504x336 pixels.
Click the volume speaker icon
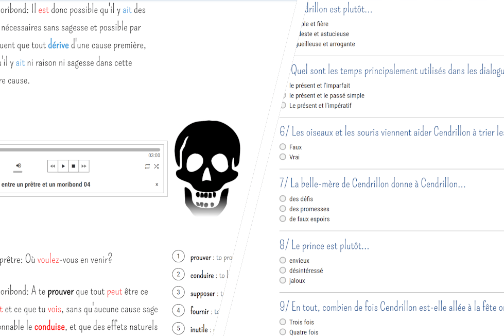click(19, 165)
